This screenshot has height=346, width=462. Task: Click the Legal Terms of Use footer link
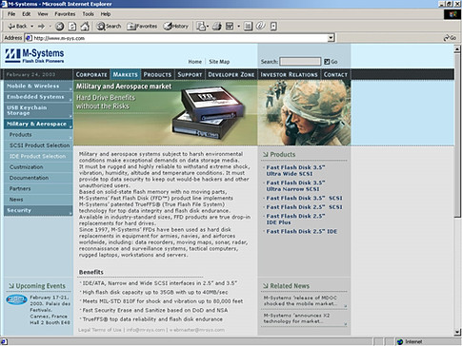tap(100, 330)
